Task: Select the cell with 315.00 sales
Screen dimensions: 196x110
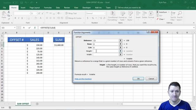Action: [35, 61]
